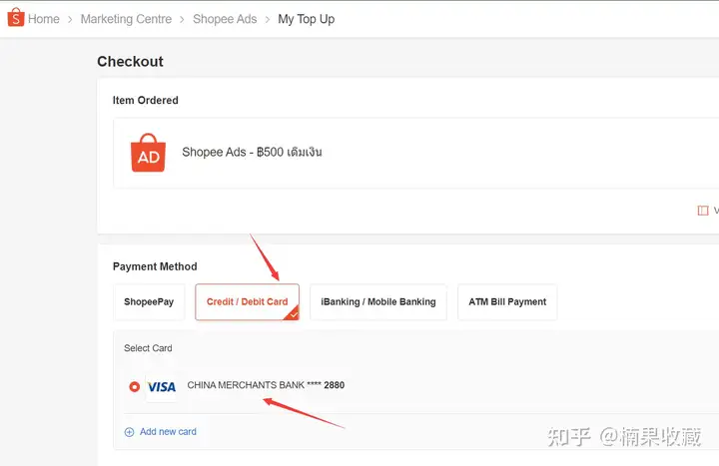Click CHINA MERCHANTS BANK **** 2880 text
This screenshot has height=466, width=719.
[x=266, y=385]
